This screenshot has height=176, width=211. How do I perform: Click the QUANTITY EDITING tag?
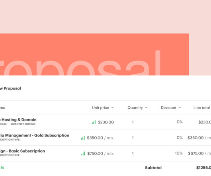pyautogui.click(x=23, y=124)
